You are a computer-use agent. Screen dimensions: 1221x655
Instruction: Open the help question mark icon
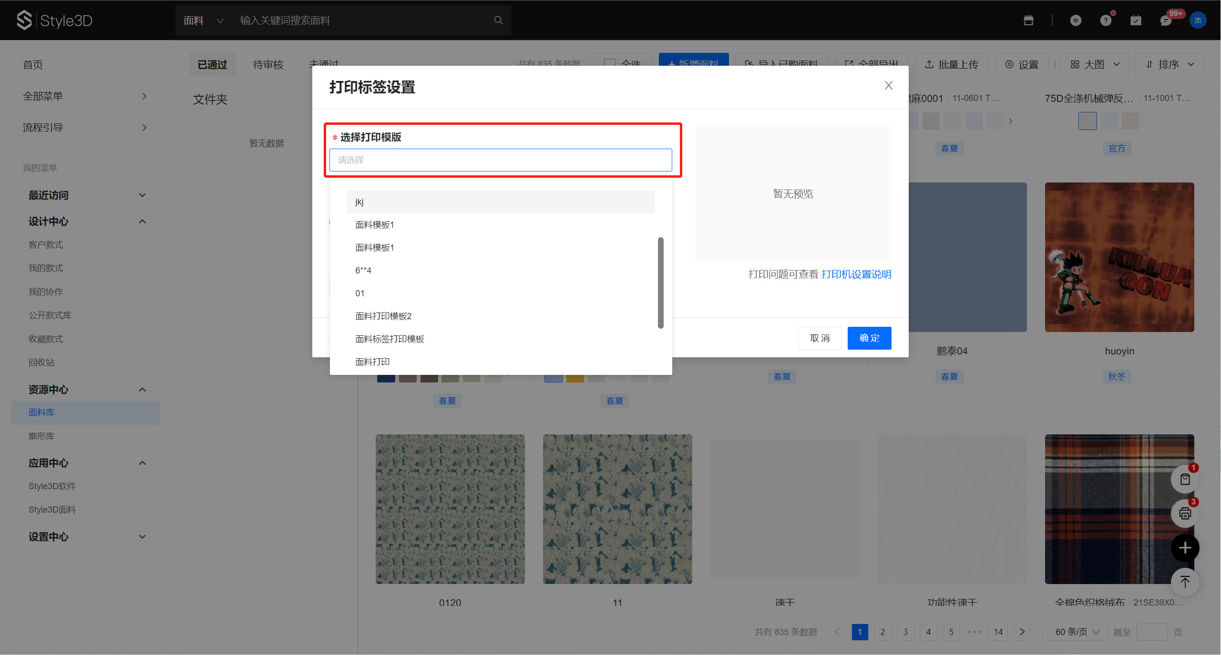click(x=1106, y=20)
